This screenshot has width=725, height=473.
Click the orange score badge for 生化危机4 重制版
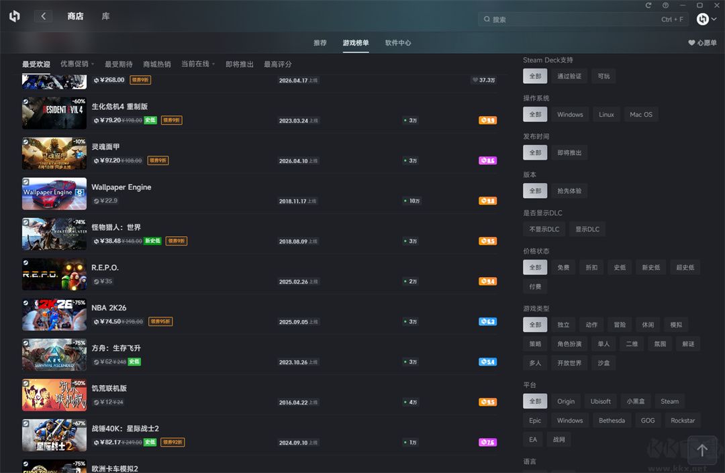point(487,120)
